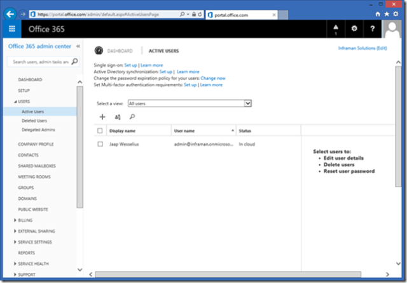Go forward with the browser forward arrow

click(x=23, y=14)
